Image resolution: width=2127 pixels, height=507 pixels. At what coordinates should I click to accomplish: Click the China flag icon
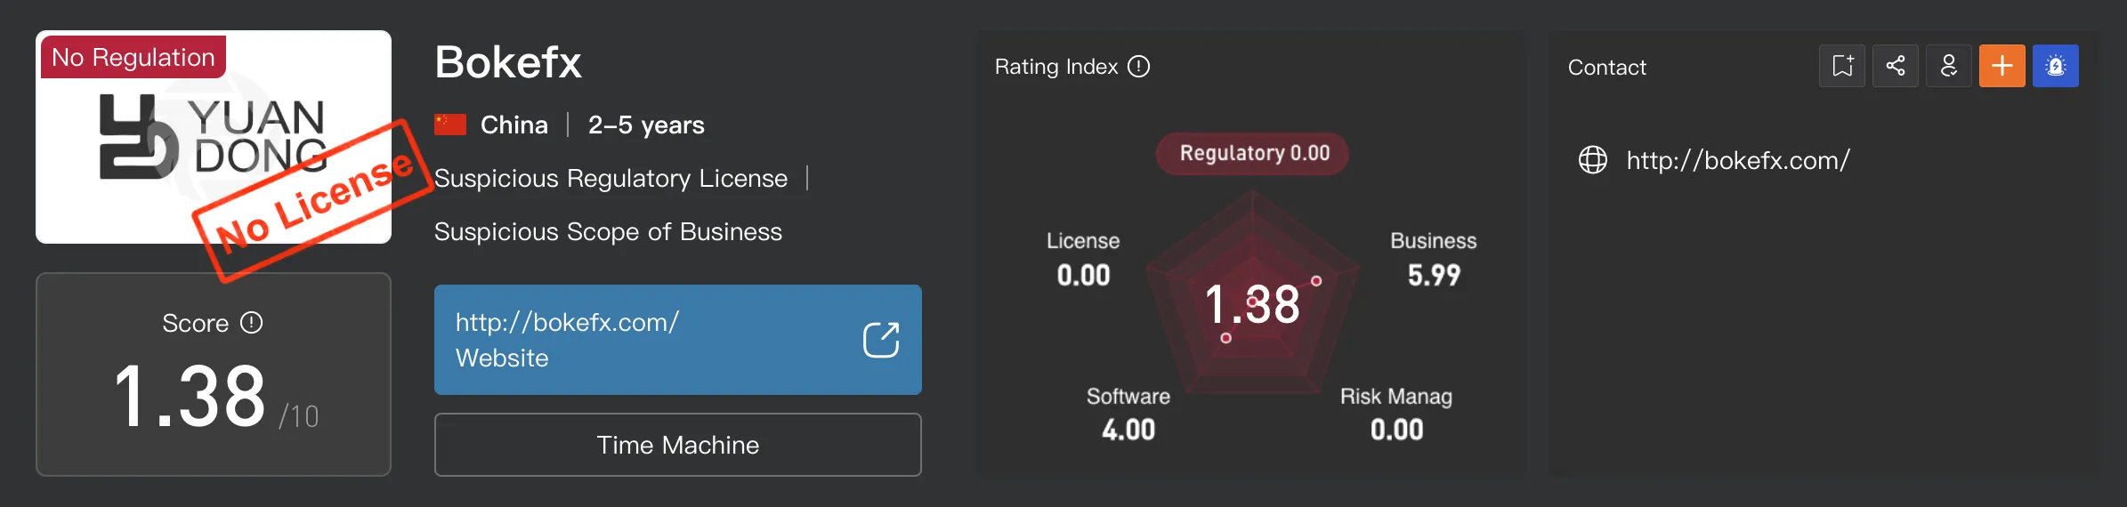[x=450, y=125]
